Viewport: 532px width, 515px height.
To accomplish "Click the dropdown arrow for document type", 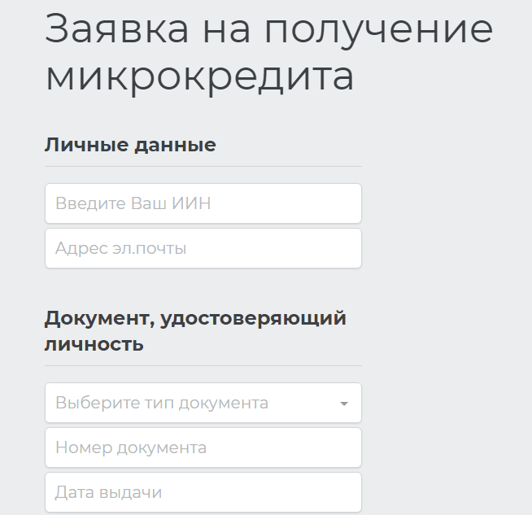I will [344, 404].
